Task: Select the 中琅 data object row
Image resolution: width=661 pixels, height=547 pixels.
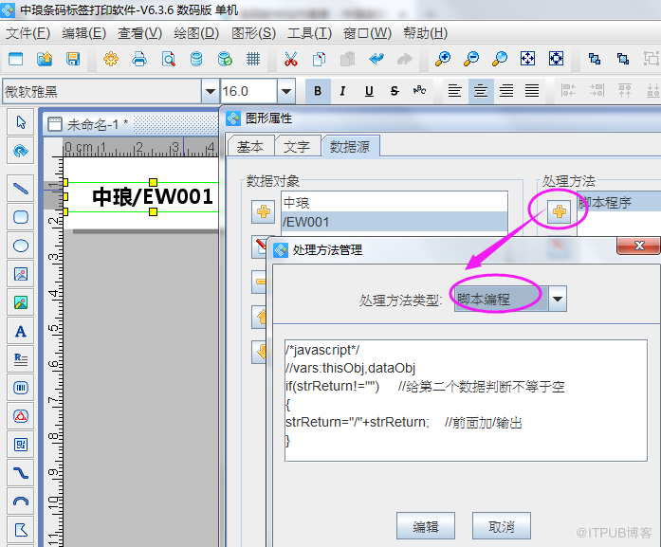Action: pyautogui.click(x=395, y=203)
